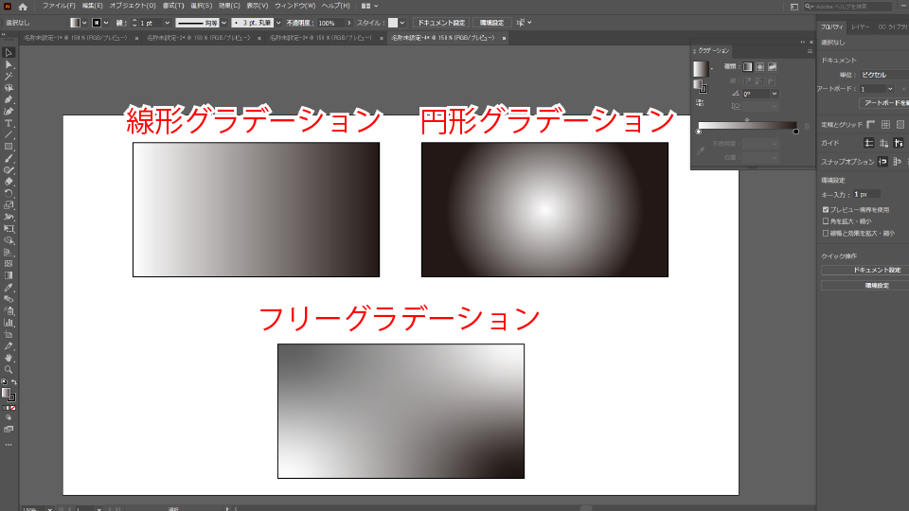Toggle scale corners checkbox
The height and width of the screenshot is (511, 909).
pyautogui.click(x=826, y=221)
